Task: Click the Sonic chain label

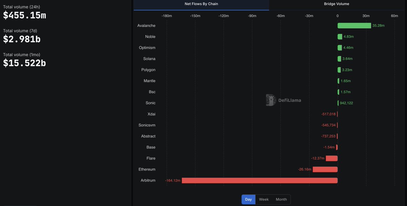Action: point(151,103)
